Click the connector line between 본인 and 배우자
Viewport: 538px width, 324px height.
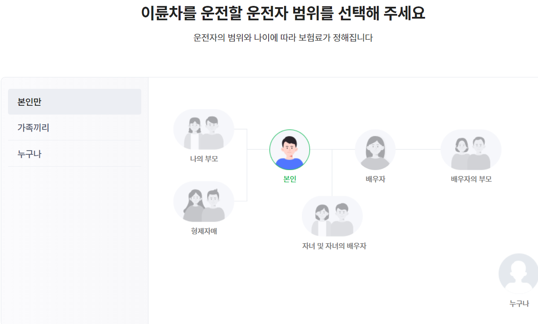click(x=332, y=149)
